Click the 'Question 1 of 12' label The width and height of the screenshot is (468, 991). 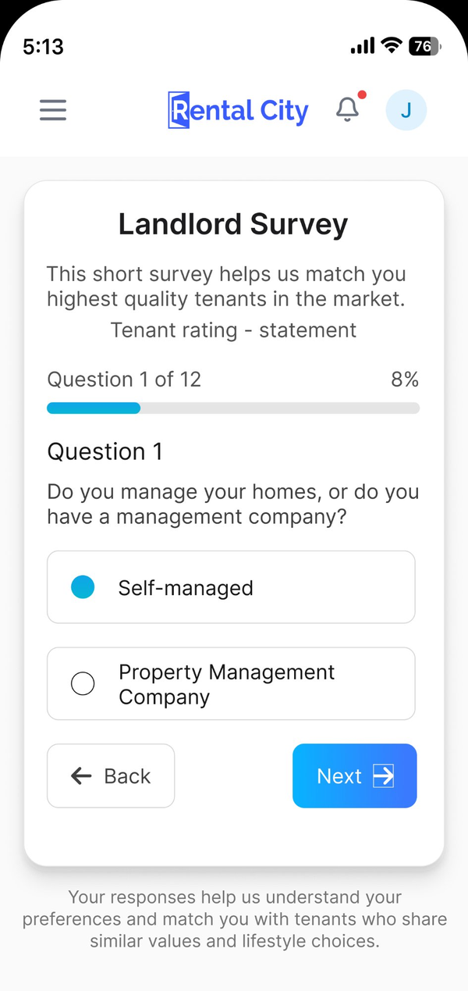(x=124, y=380)
